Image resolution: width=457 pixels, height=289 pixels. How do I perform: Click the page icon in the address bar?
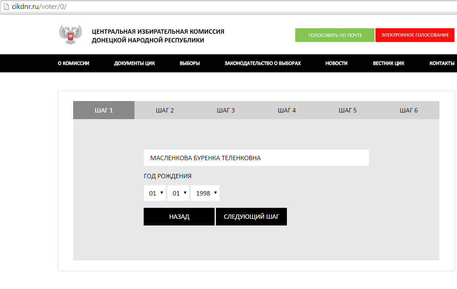pyautogui.click(x=6, y=7)
